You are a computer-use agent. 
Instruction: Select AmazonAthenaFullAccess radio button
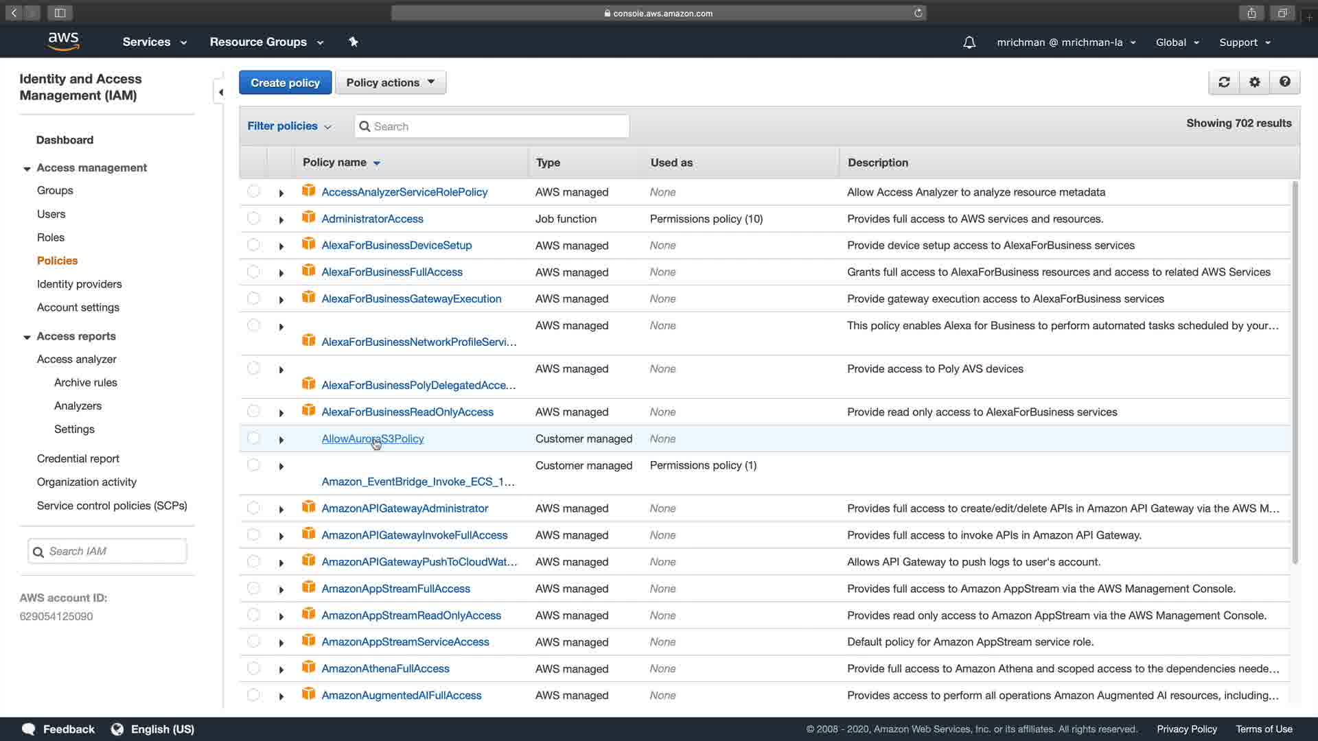[253, 668]
